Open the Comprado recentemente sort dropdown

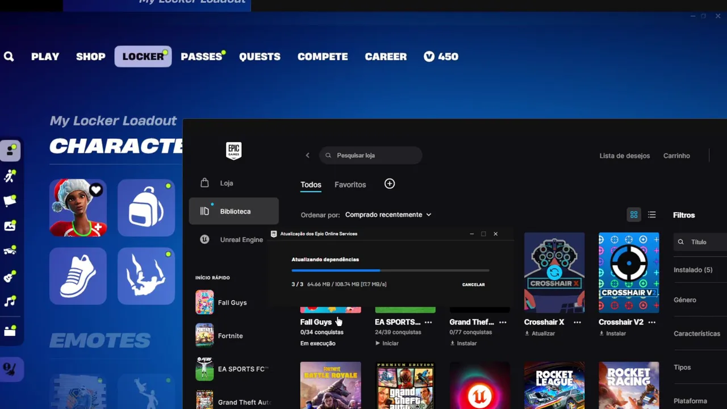click(x=388, y=215)
